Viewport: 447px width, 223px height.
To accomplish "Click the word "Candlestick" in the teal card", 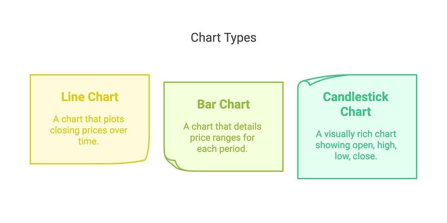I will (x=355, y=97).
